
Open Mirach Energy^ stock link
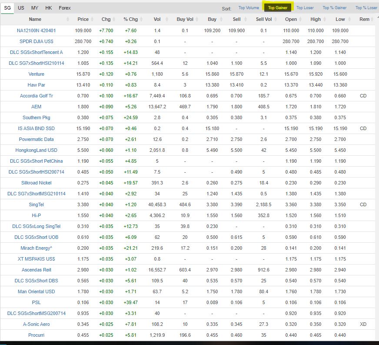click(36, 248)
